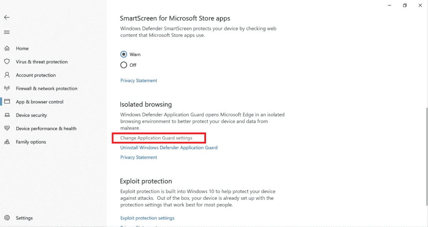Click the Home house icon

[7, 48]
